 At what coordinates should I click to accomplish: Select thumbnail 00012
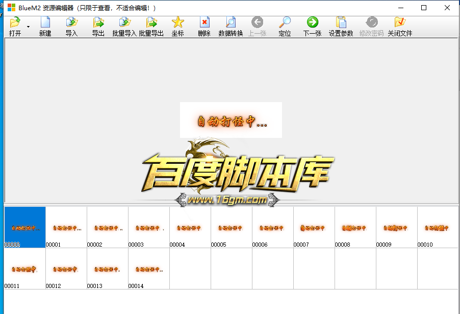(x=66, y=269)
